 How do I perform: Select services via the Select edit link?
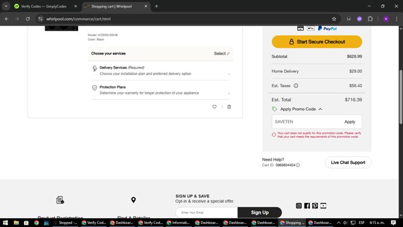222,54
